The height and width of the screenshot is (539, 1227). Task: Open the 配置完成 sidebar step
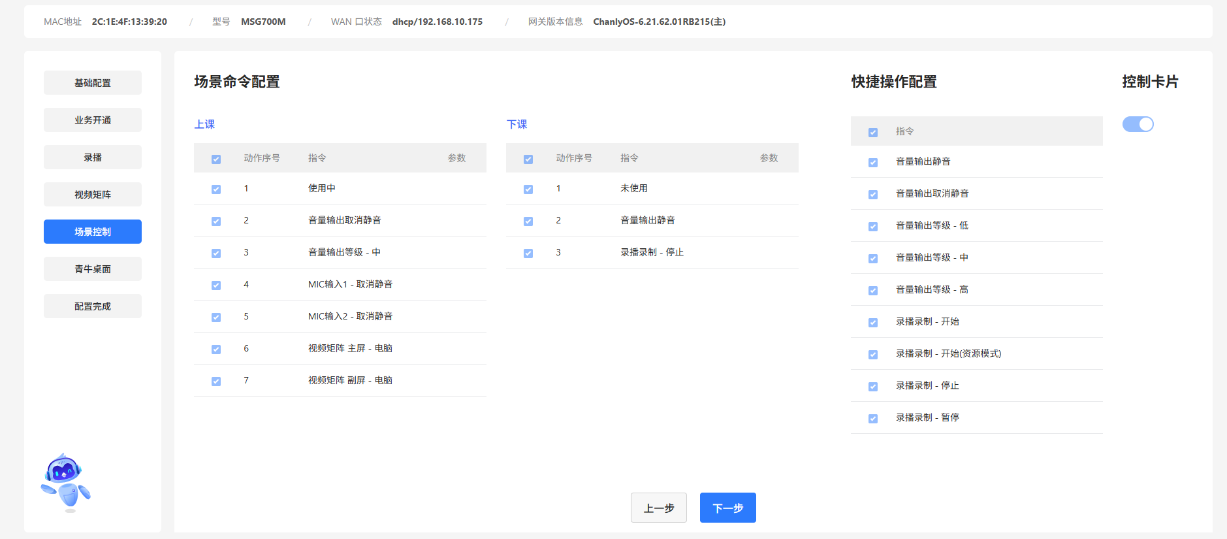click(x=93, y=306)
